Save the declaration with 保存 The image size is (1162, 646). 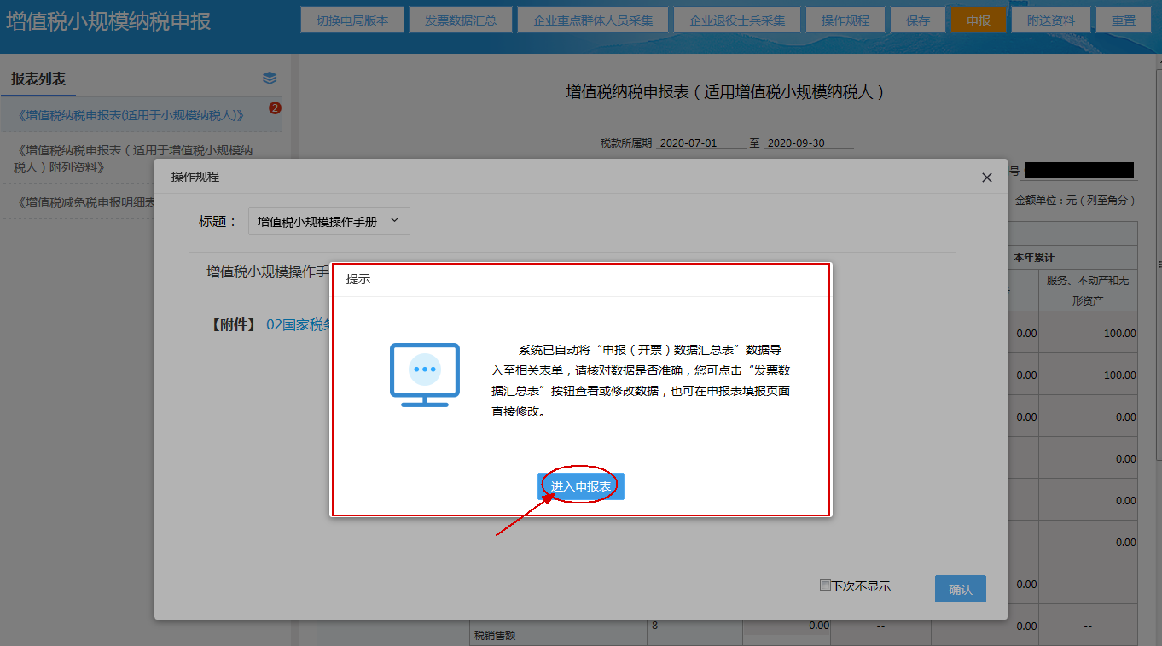[917, 19]
